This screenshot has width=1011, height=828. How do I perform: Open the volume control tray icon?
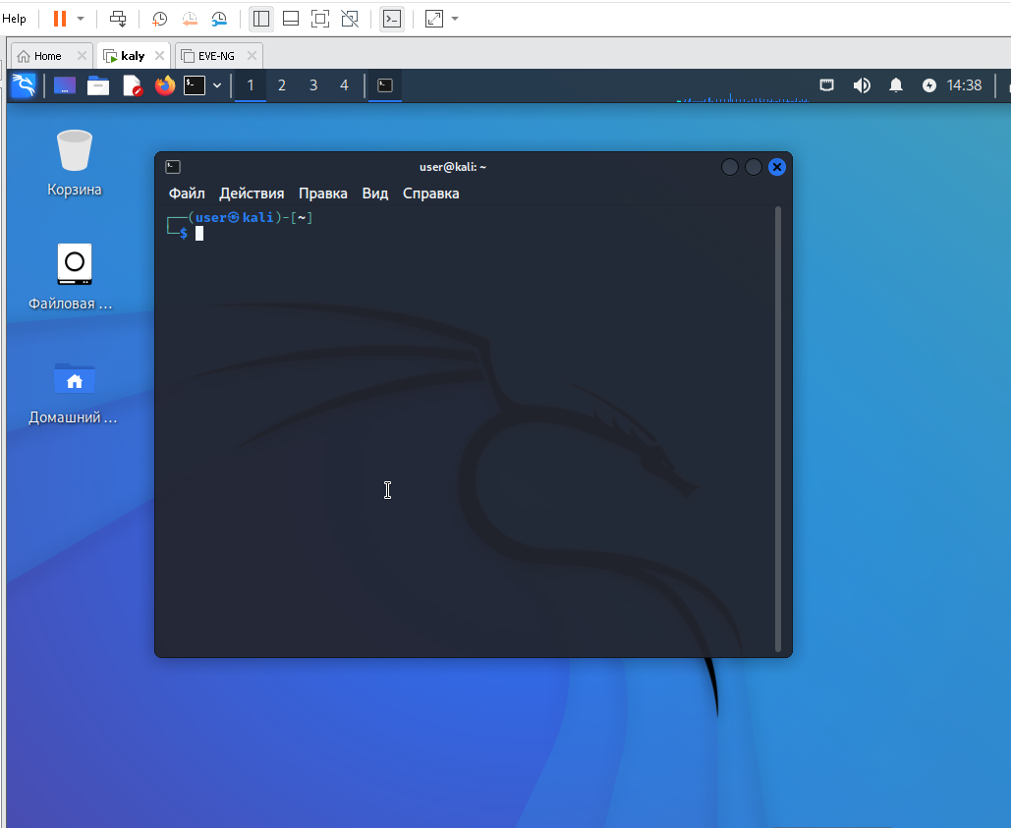coord(862,85)
